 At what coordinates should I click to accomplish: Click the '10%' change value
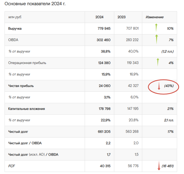tap(170, 29)
